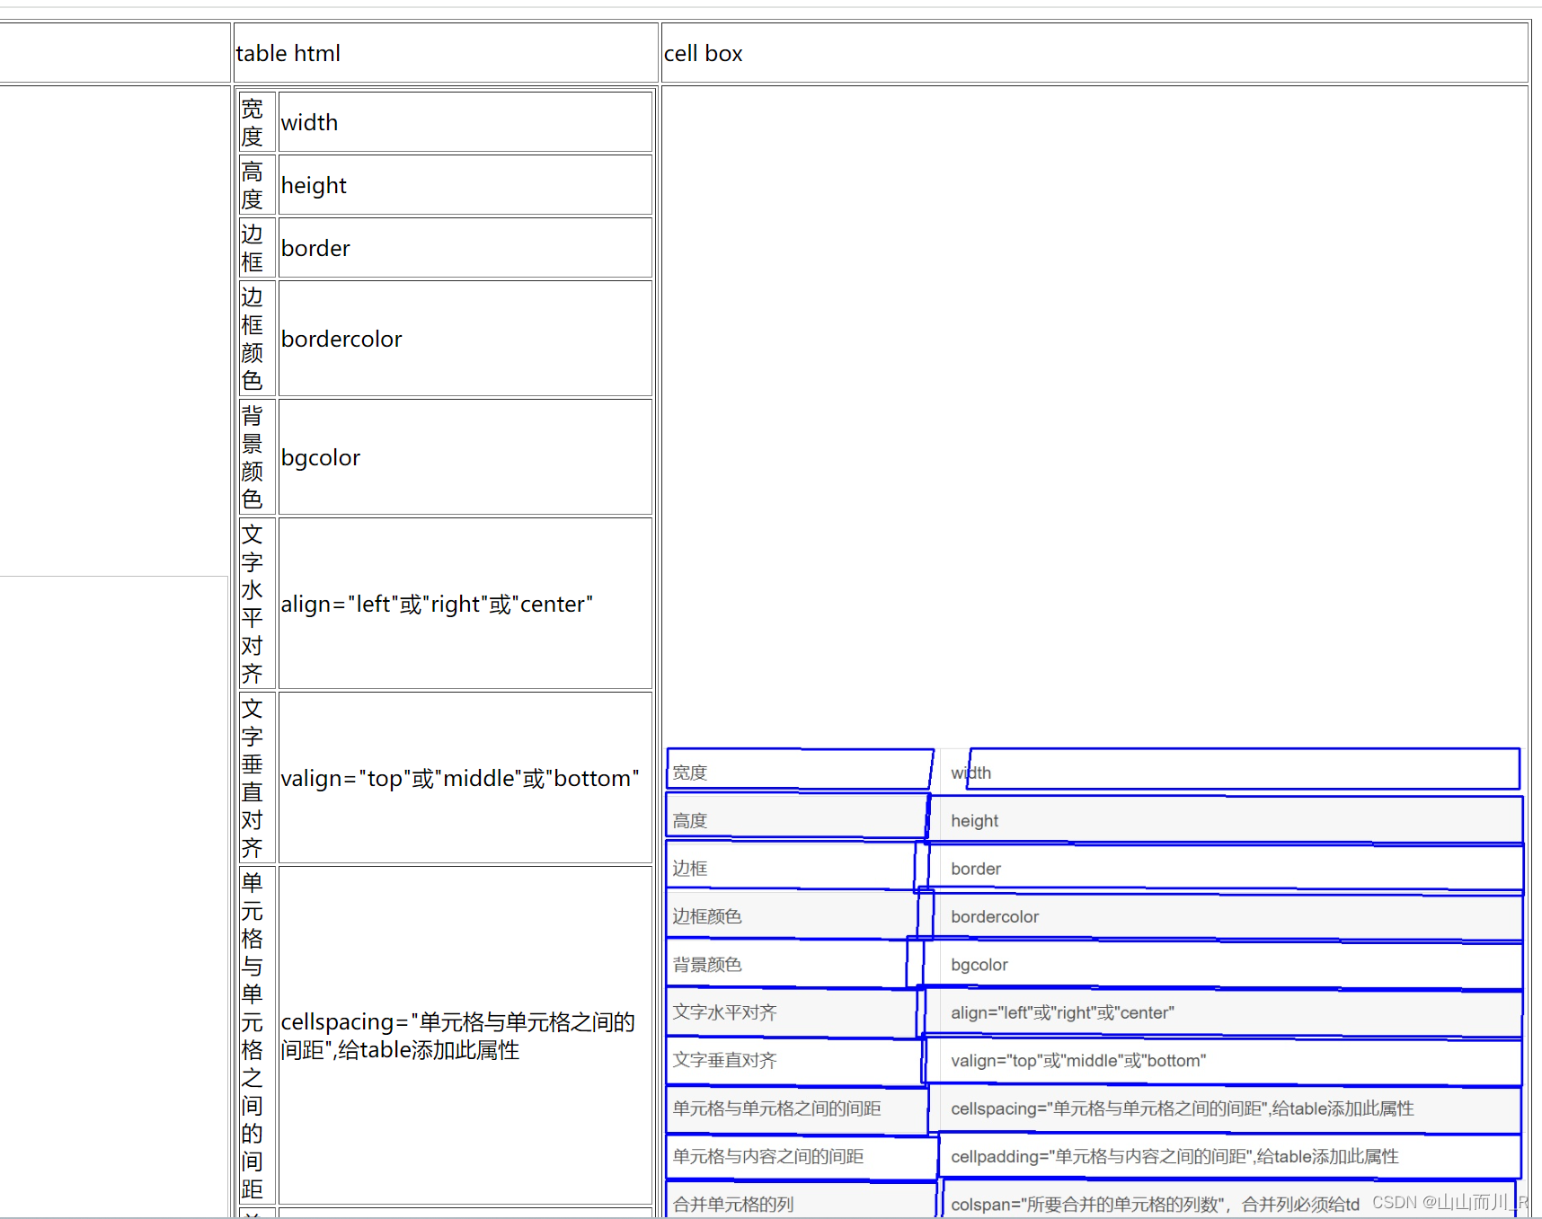Click 'height' in the outlined table
The width and height of the screenshot is (1542, 1219).
[x=975, y=821]
